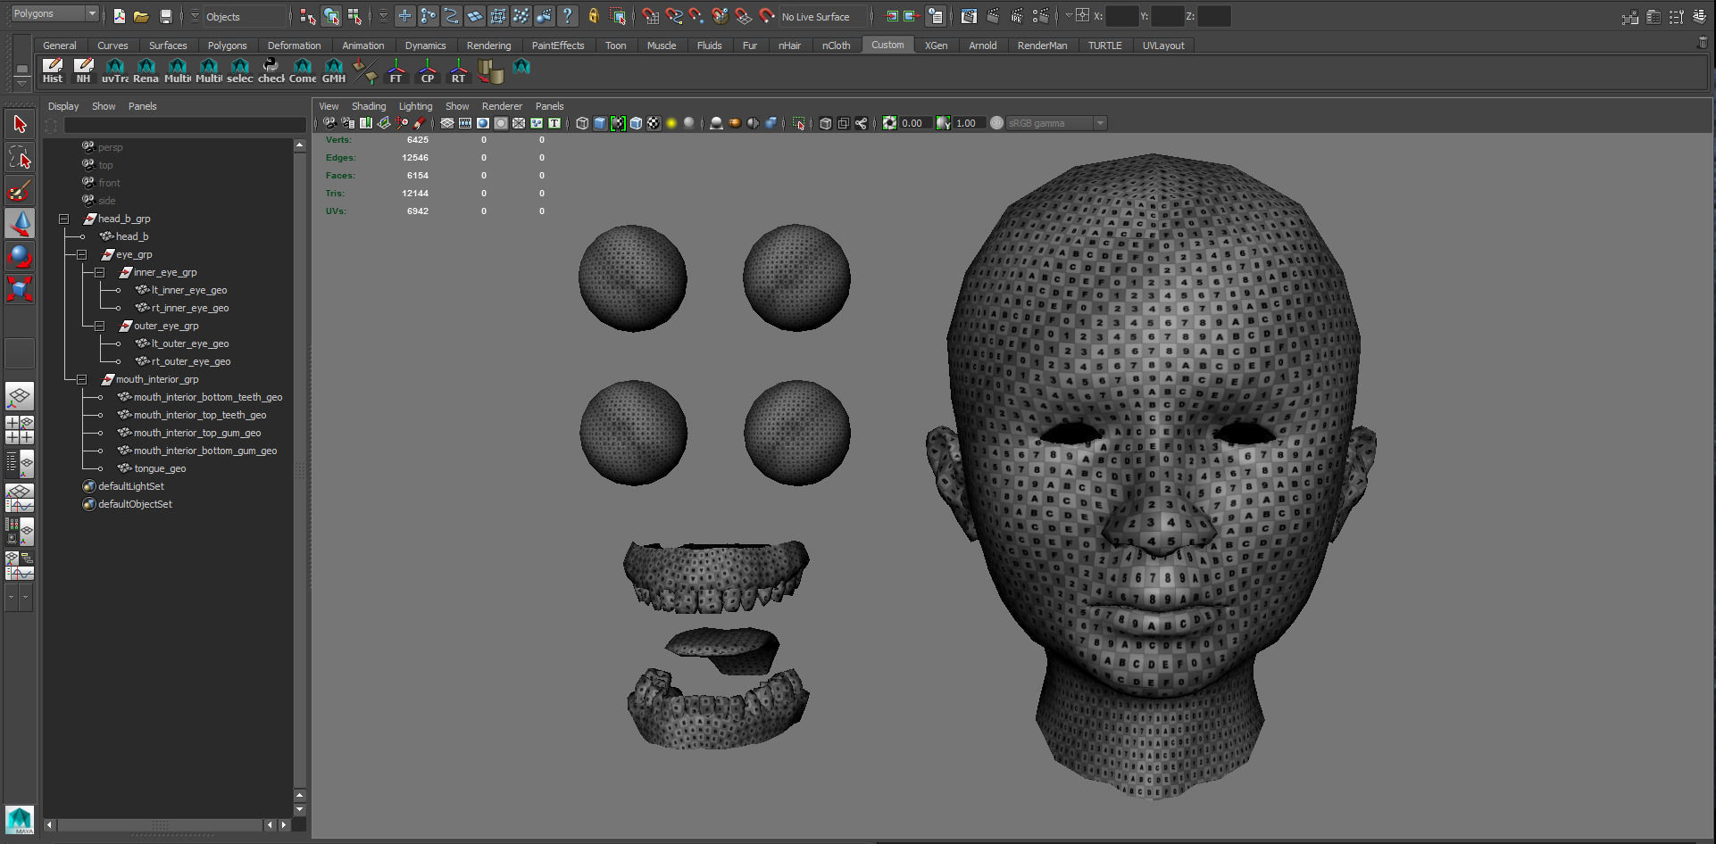Open shelf options menu arrow at left
1716x844 pixels.
(x=21, y=83)
